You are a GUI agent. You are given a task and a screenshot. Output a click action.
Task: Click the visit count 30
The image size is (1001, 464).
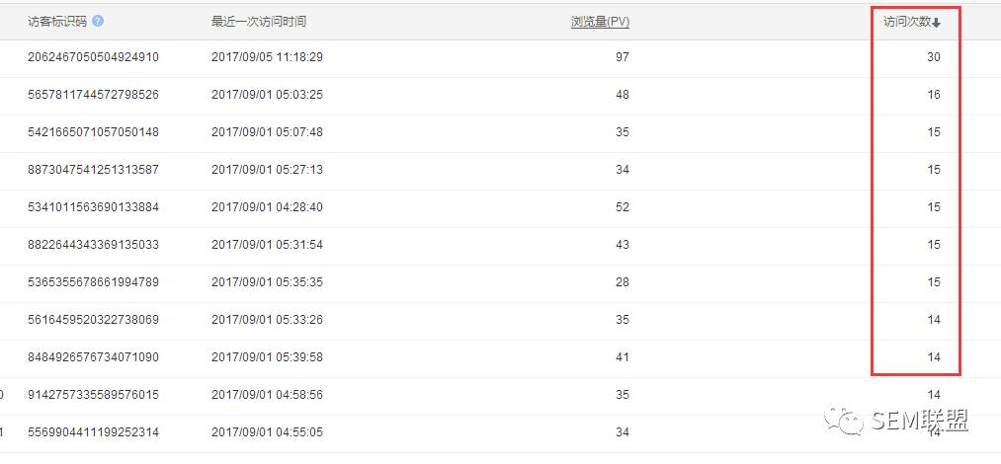[x=933, y=57]
